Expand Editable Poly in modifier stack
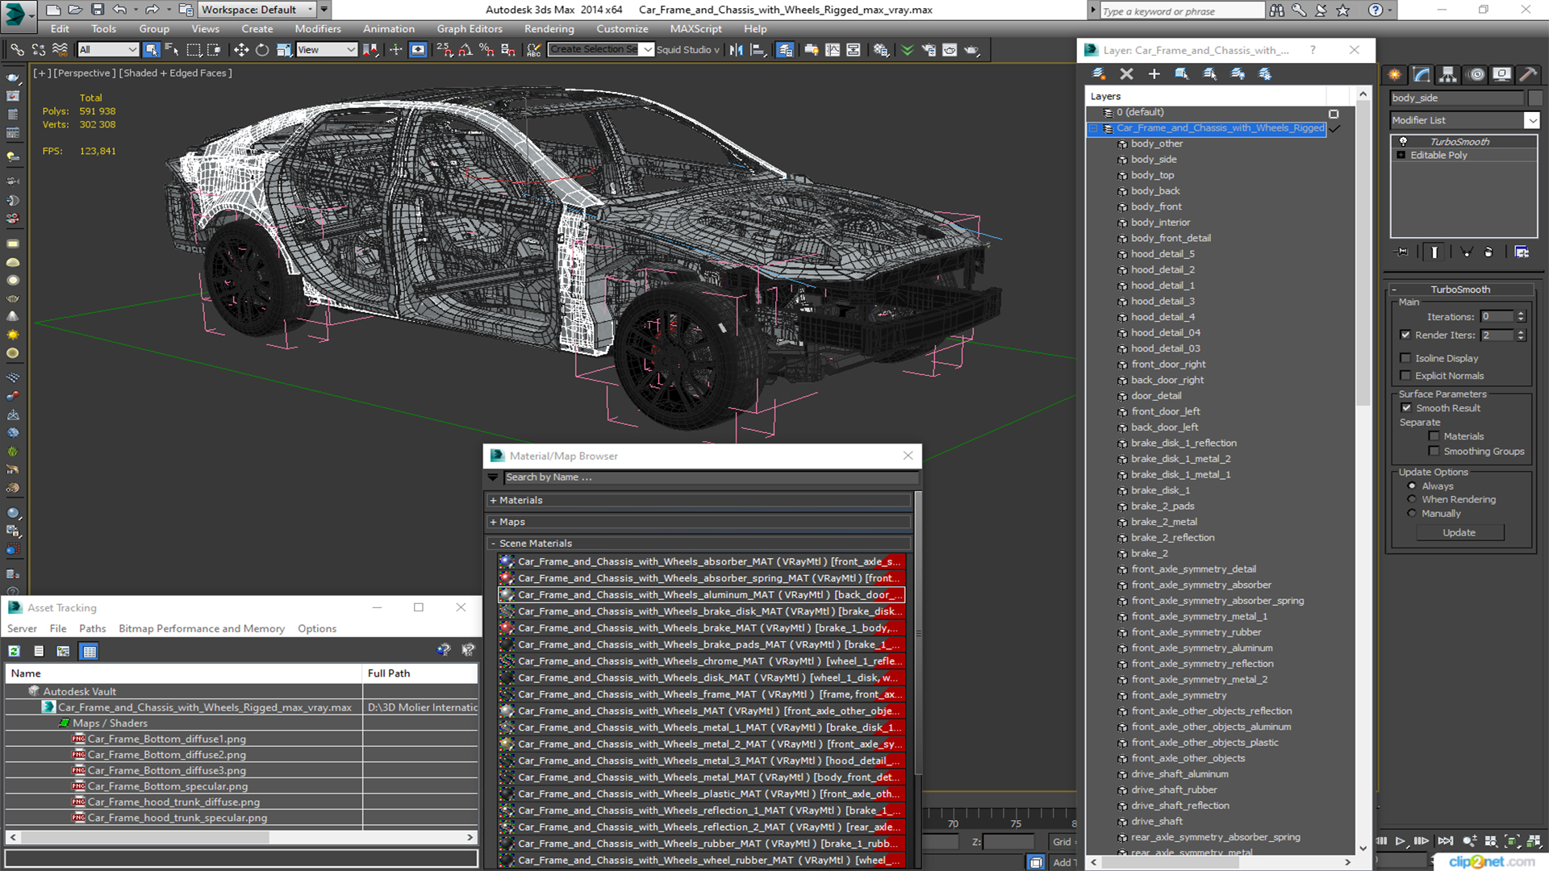Viewport: 1549px width, 871px height. coord(1401,155)
